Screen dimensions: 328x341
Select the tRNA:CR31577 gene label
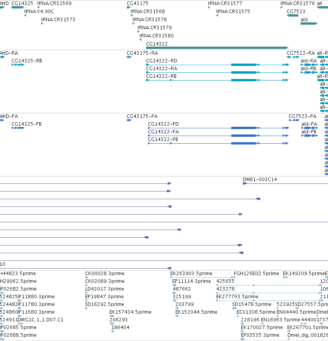coord(225,3)
